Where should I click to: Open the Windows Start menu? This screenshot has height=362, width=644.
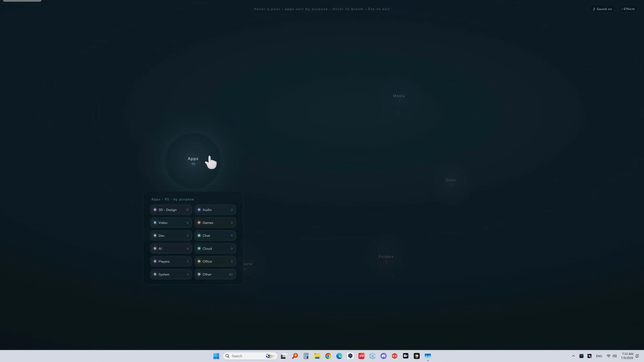pyautogui.click(x=216, y=356)
